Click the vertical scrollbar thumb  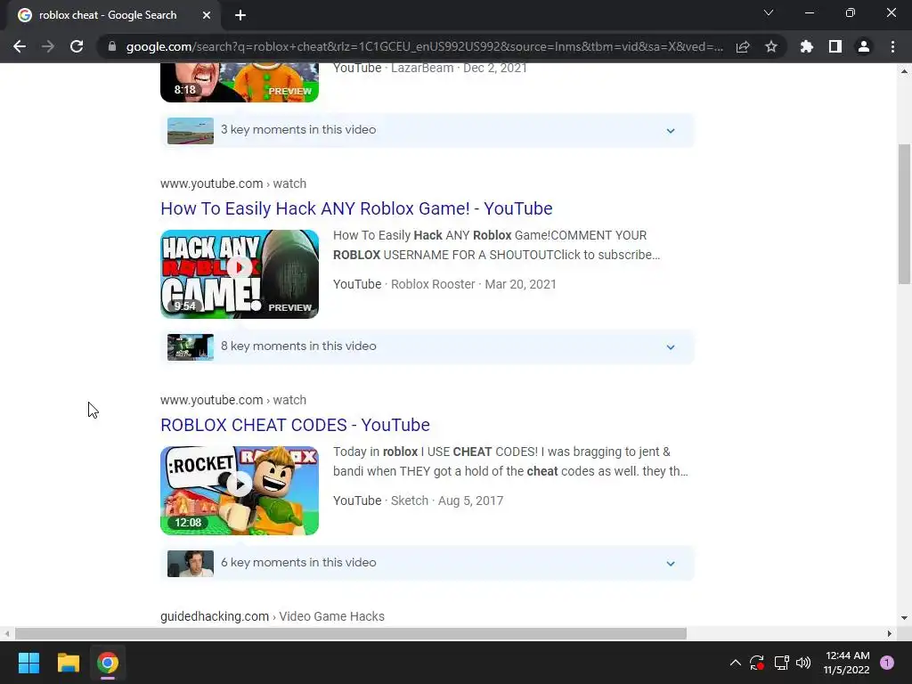tap(904, 214)
